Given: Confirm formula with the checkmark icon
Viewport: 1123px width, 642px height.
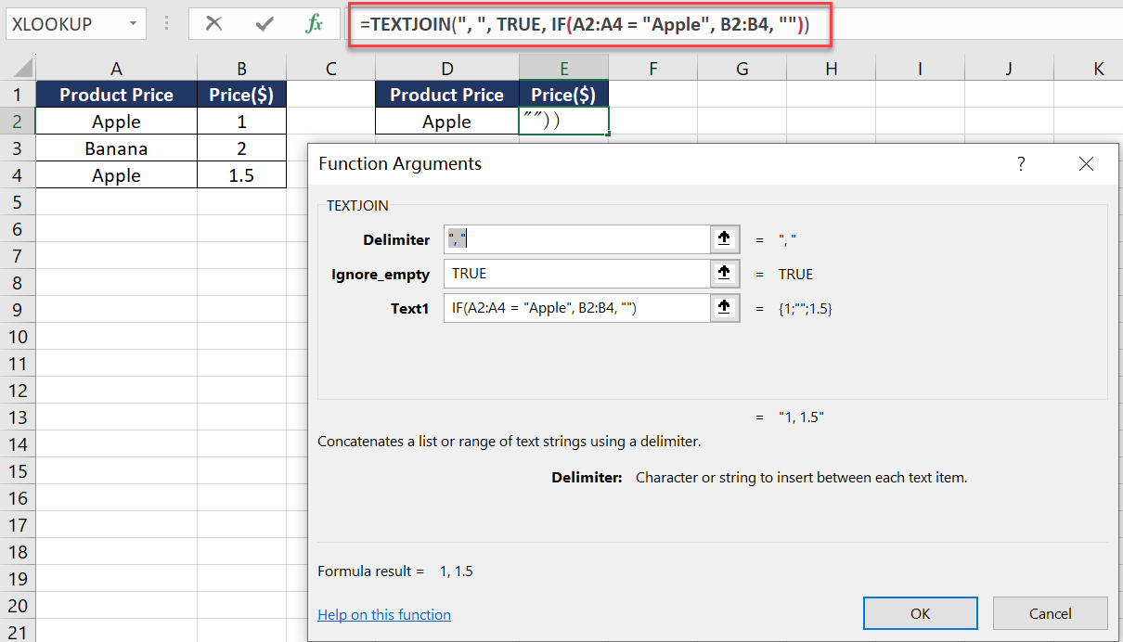Looking at the screenshot, I should click(x=264, y=24).
